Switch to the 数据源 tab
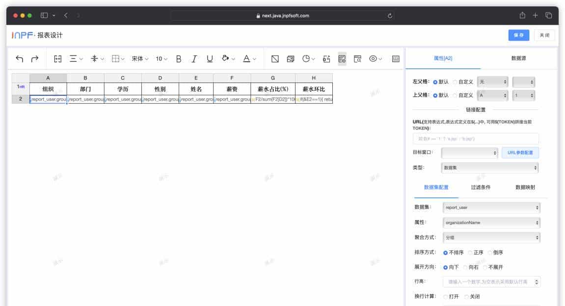This screenshot has width=565, height=306. 519,58
